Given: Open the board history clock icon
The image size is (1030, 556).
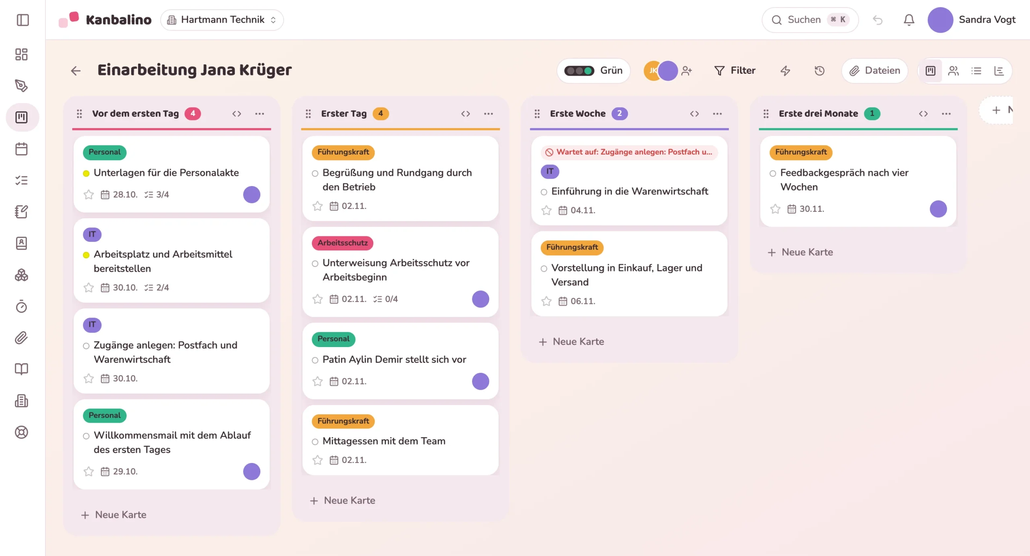Looking at the screenshot, I should 820,71.
